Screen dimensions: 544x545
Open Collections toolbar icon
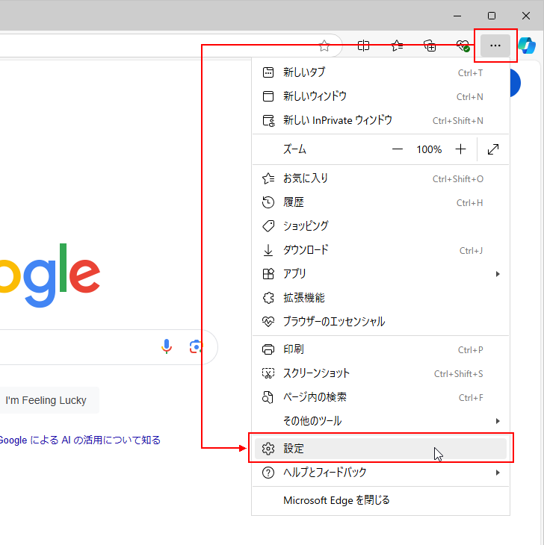[430, 46]
